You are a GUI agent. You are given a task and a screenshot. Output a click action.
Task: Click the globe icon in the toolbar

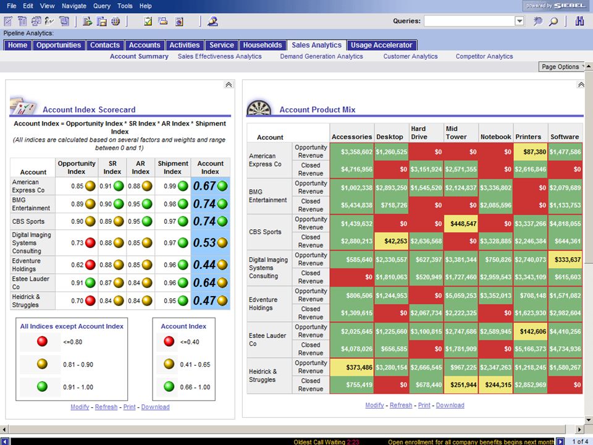click(116, 22)
